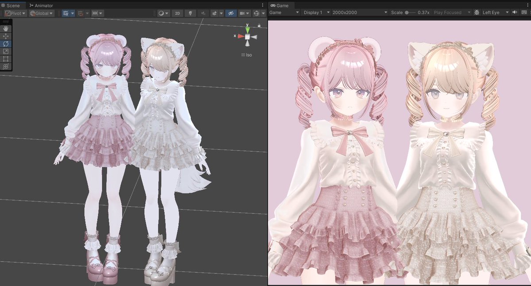
Task: Open the shading draw mode dropdown
Action: 163,13
